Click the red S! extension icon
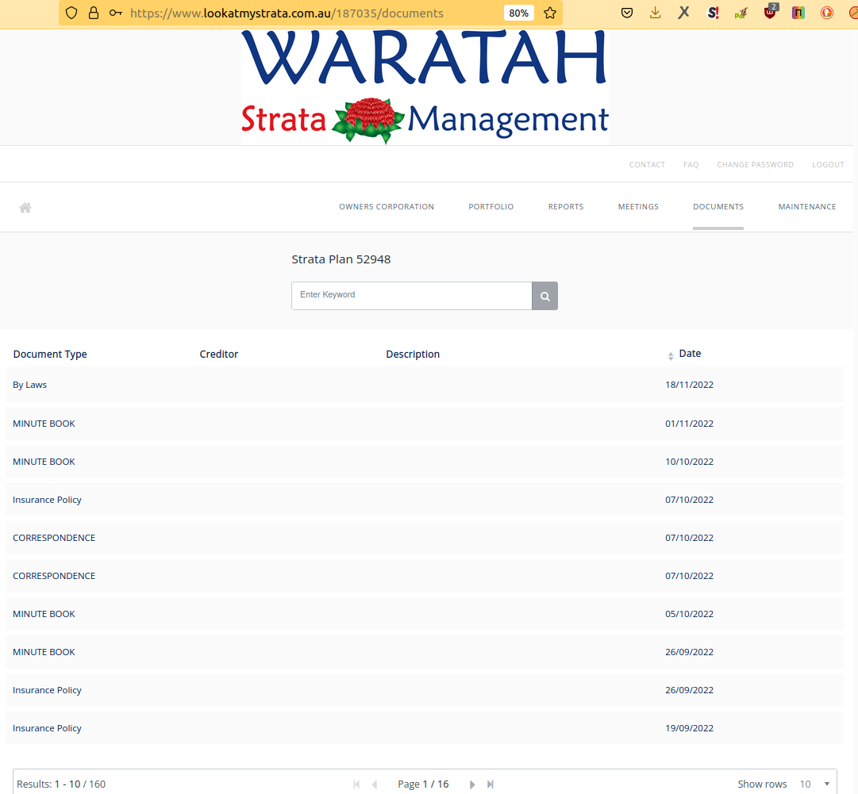Screen dimensions: 858x794 point(713,13)
